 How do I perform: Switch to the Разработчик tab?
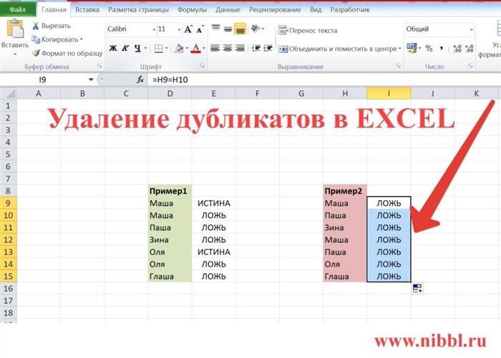tap(349, 10)
